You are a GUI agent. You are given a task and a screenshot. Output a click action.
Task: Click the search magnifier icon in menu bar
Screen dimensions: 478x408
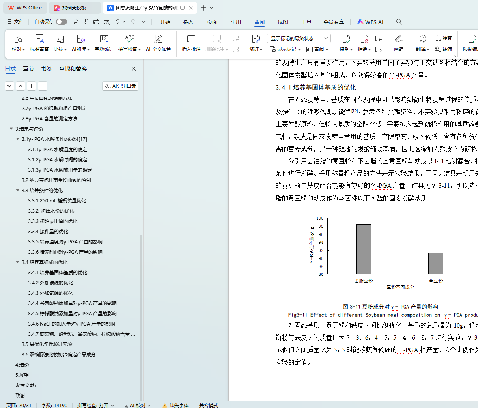pos(399,22)
